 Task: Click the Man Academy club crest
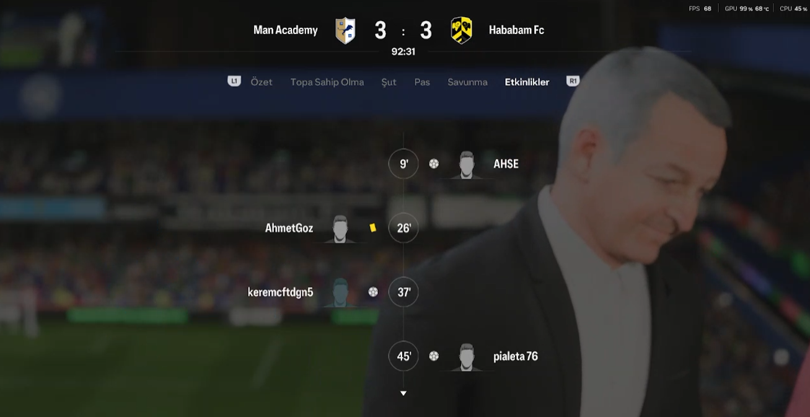(x=345, y=30)
